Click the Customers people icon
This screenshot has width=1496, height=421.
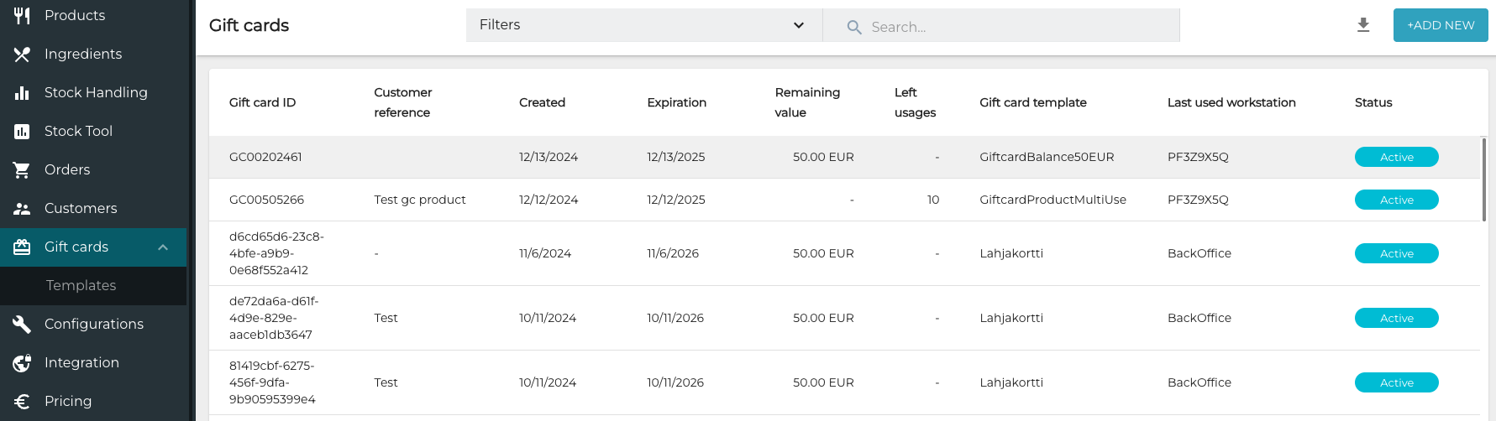[22, 208]
